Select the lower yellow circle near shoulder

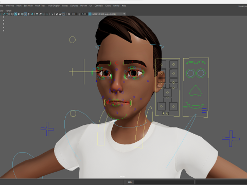(73, 114)
